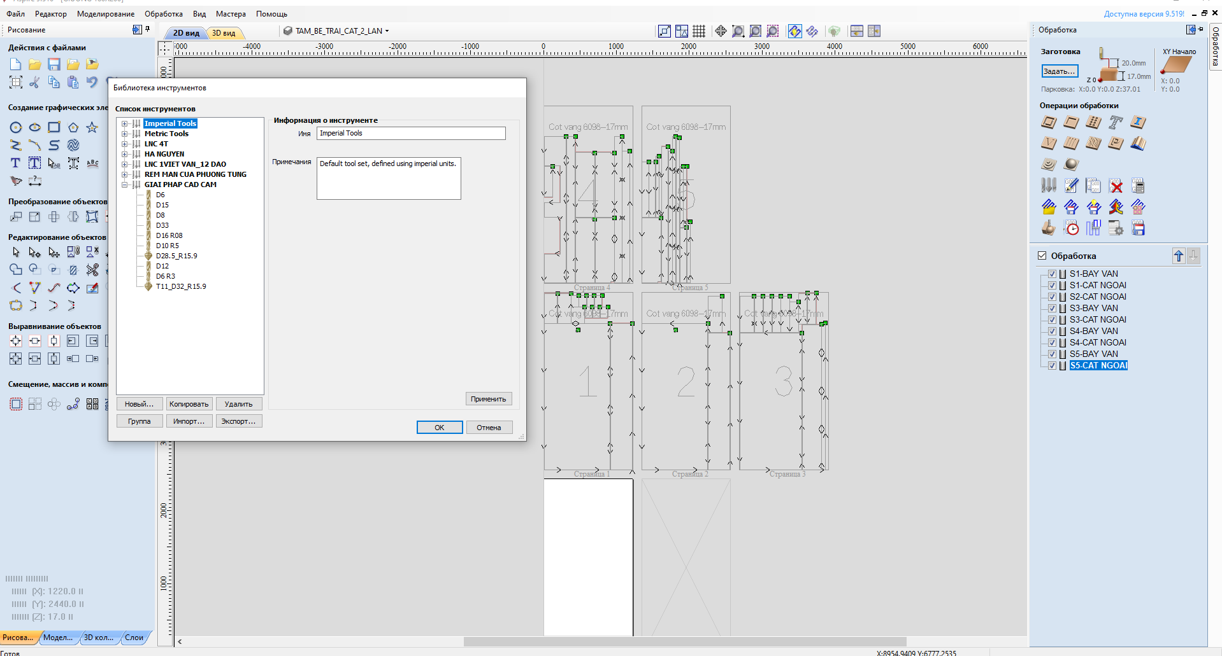Open the Моделирование menu
The height and width of the screenshot is (656, 1222).
[x=106, y=14]
